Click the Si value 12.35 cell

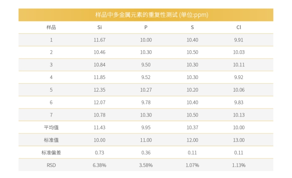coord(100,90)
